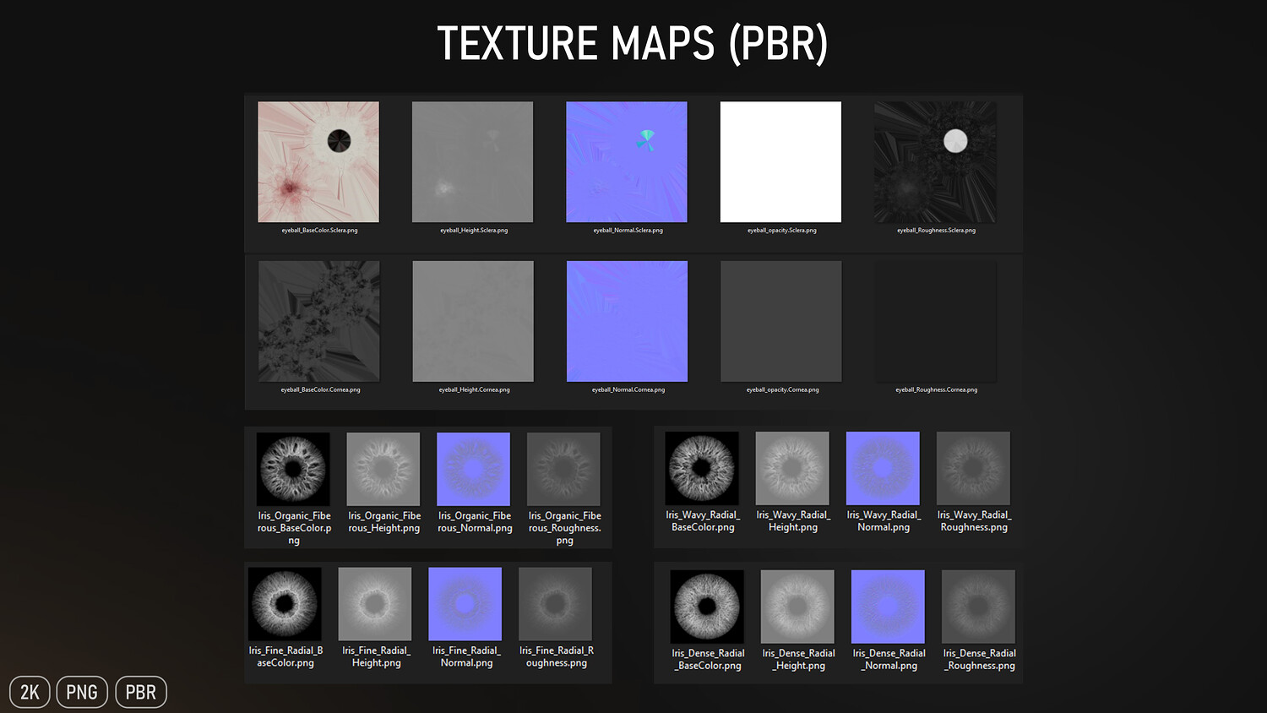The height and width of the screenshot is (713, 1267).
Task: Click the TEXTURE MAPS (PBR) title
Action: (633, 44)
